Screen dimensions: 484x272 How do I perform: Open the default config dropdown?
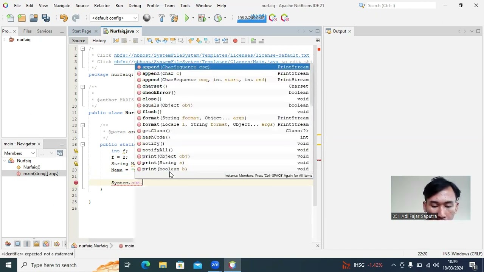[x=114, y=18]
